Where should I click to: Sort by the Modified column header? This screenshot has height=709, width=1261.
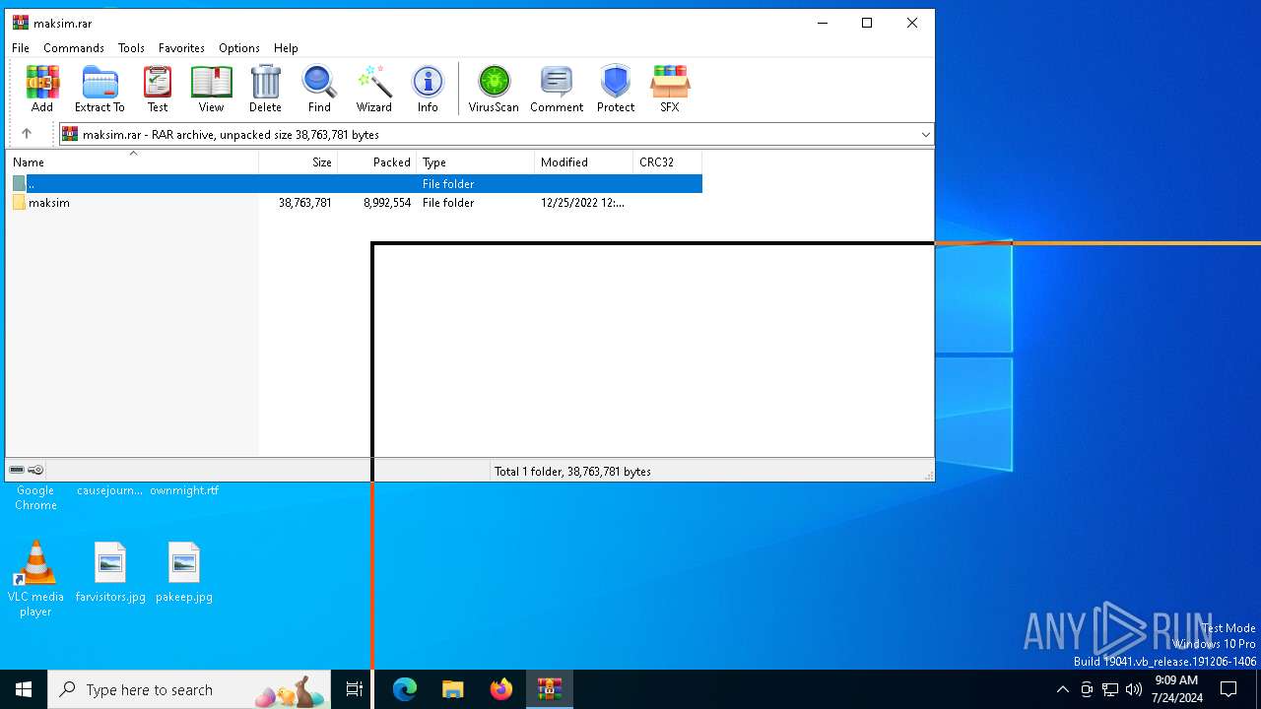(x=584, y=161)
